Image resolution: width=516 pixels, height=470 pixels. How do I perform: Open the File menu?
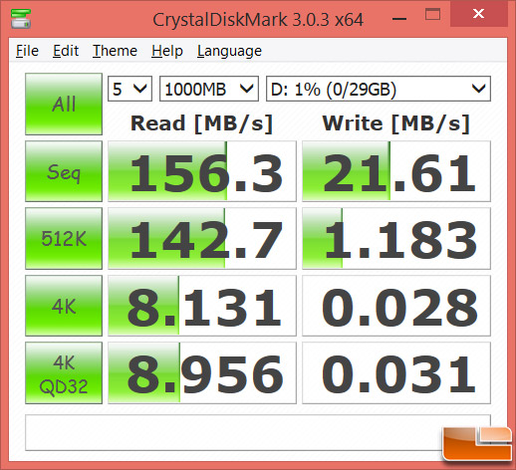27,51
